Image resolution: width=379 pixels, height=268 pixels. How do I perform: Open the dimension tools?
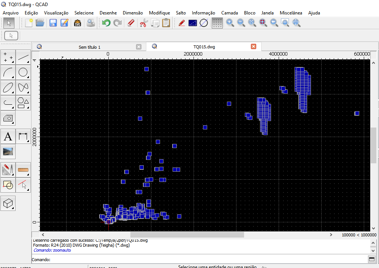23,136
